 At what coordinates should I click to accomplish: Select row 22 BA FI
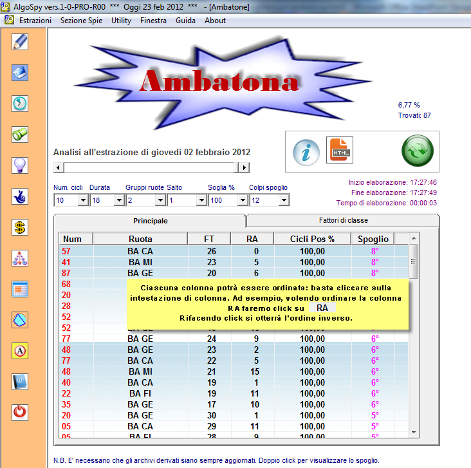click(x=234, y=393)
